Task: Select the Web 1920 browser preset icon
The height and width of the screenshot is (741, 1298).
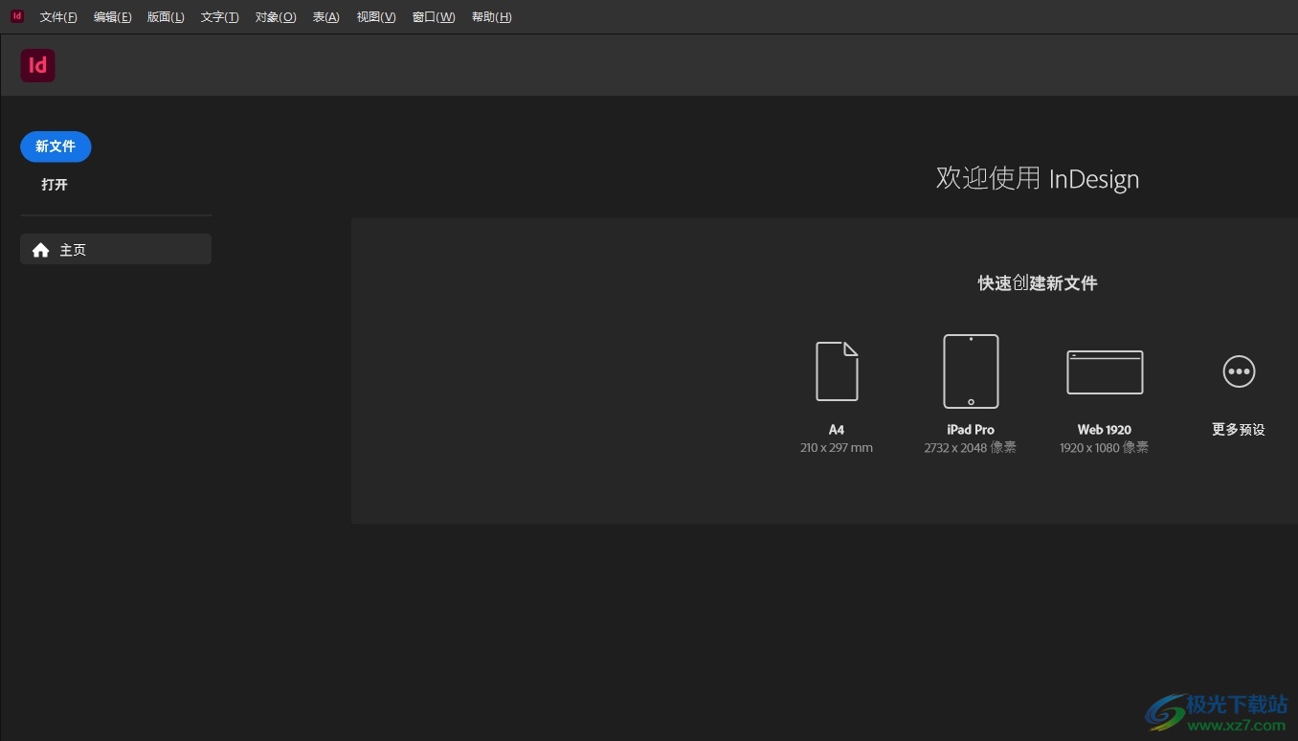Action: click(1105, 372)
